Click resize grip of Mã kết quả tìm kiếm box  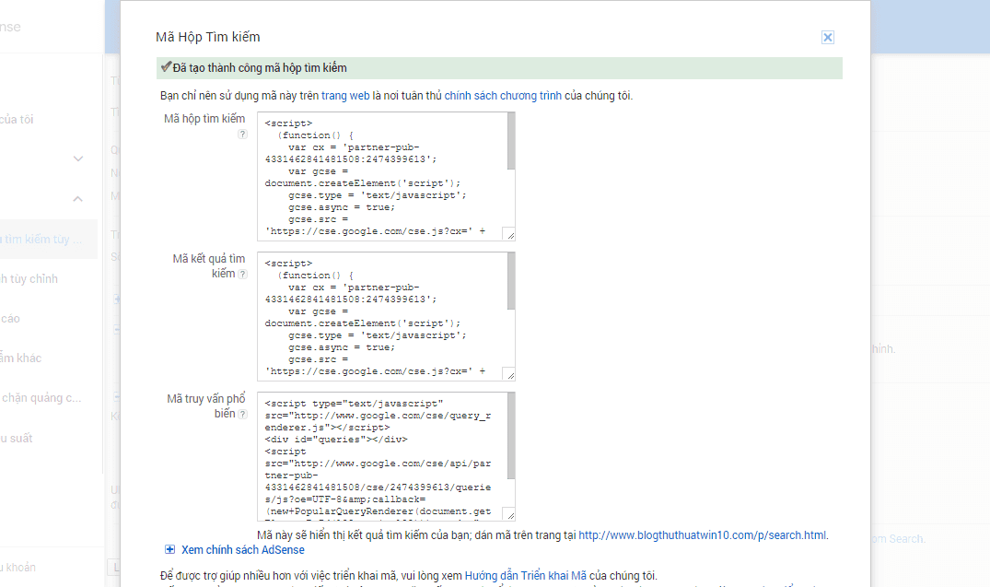click(x=509, y=375)
